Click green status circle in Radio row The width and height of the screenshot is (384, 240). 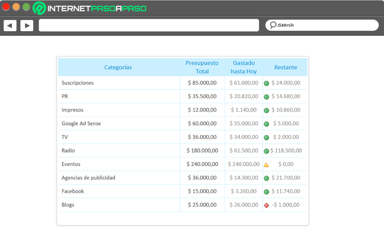point(266,151)
